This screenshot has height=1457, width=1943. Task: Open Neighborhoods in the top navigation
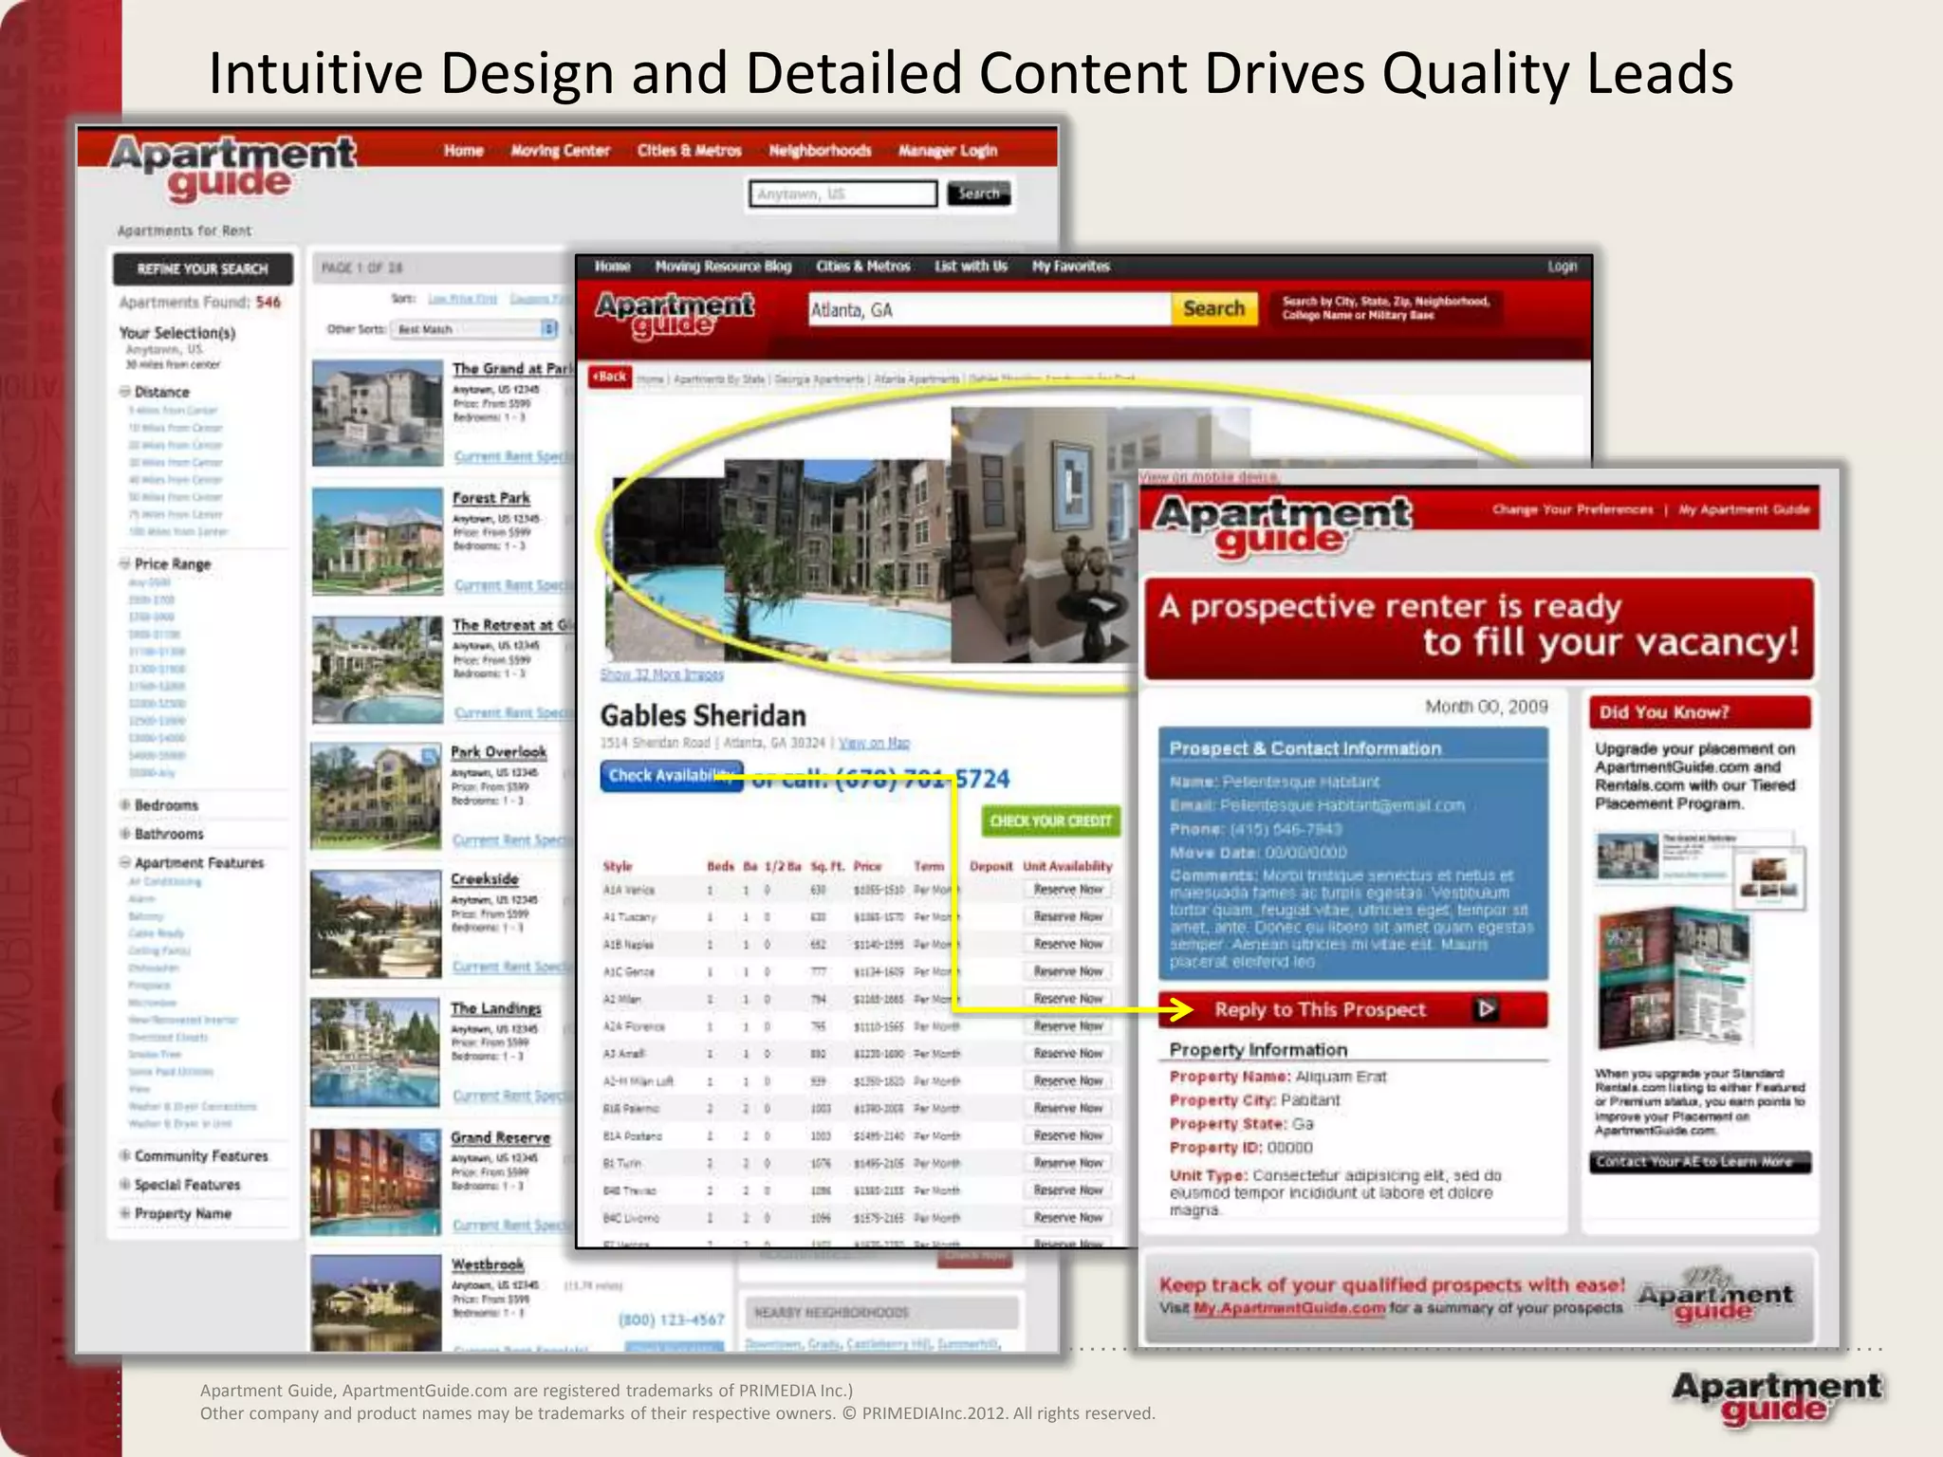(820, 150)
